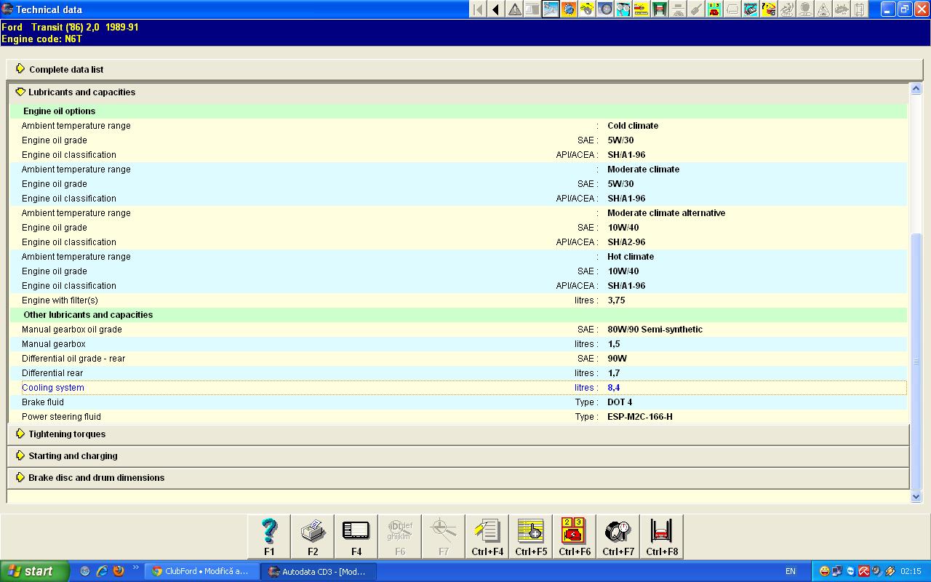Open the Complete data list
931x582 pixels.
coord(65,70)
